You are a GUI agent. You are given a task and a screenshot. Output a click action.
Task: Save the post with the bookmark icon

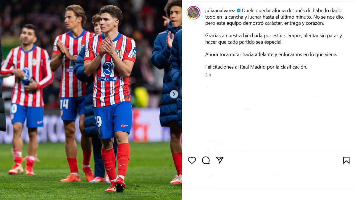click(346, 160)
